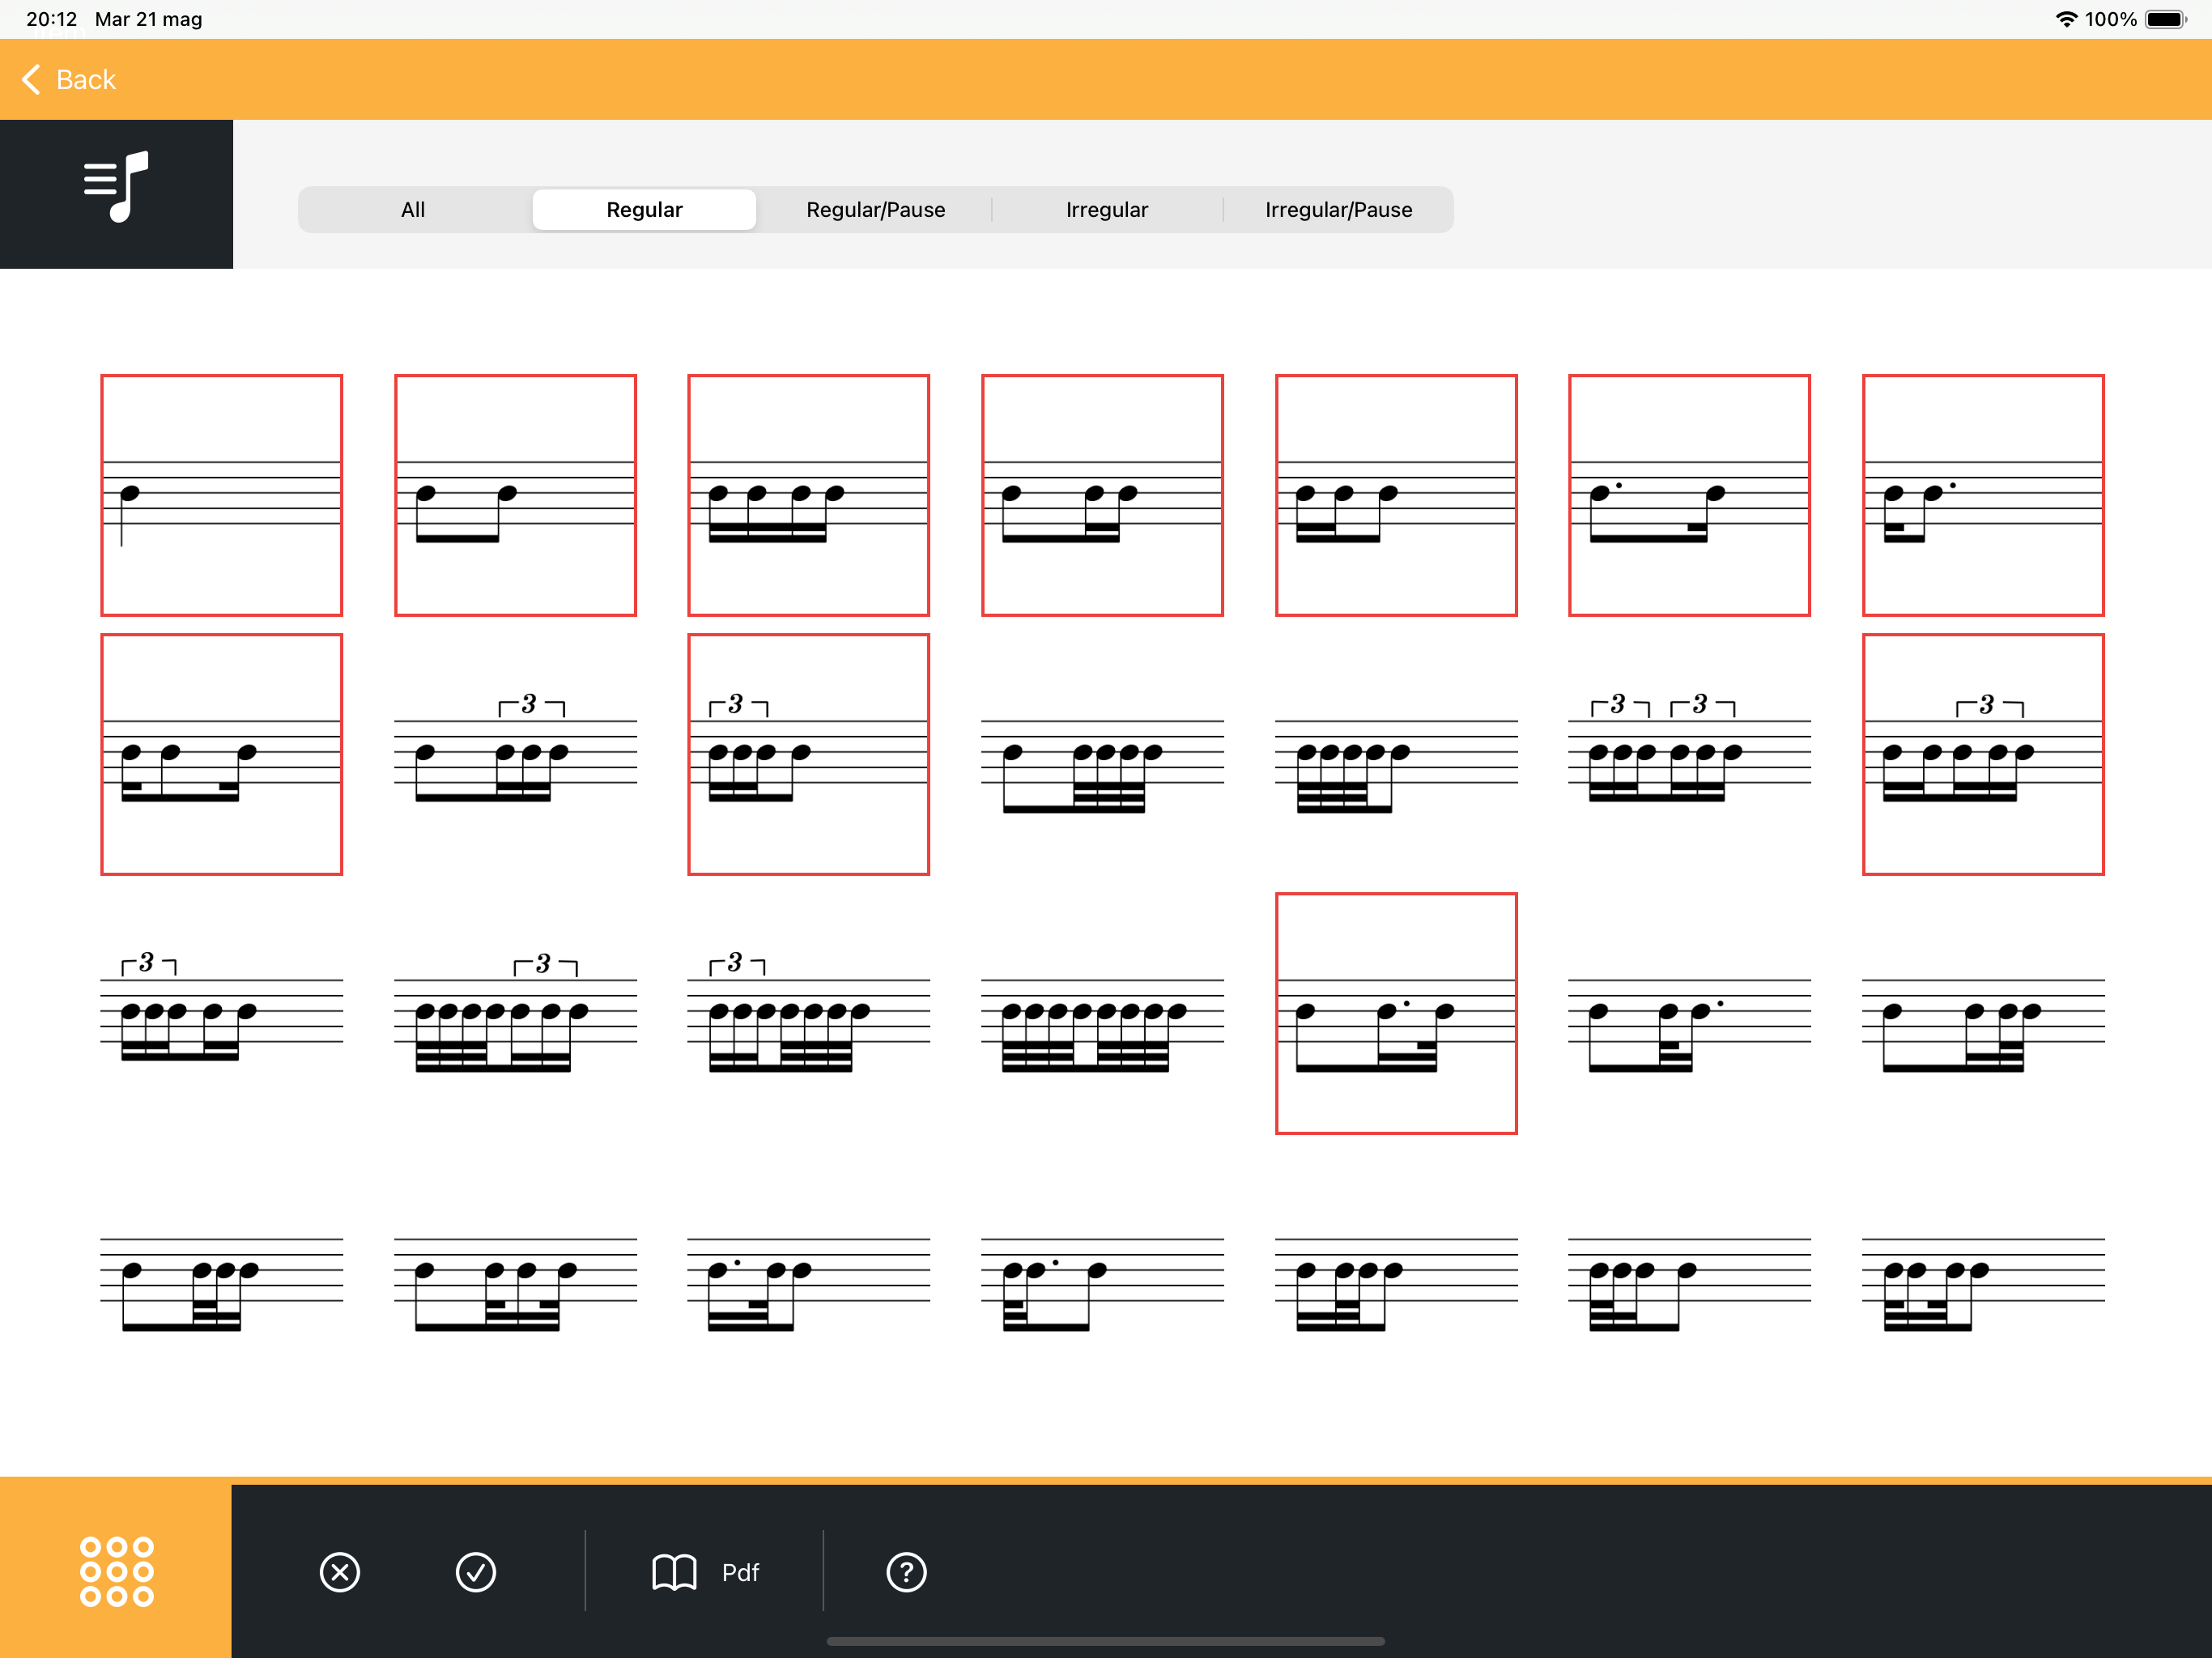Tap the Back chevron arrow

(x=31, y=79)
